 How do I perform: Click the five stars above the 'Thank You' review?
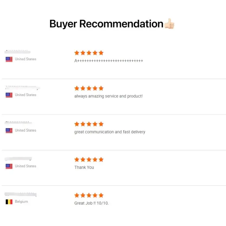point(89,160)
